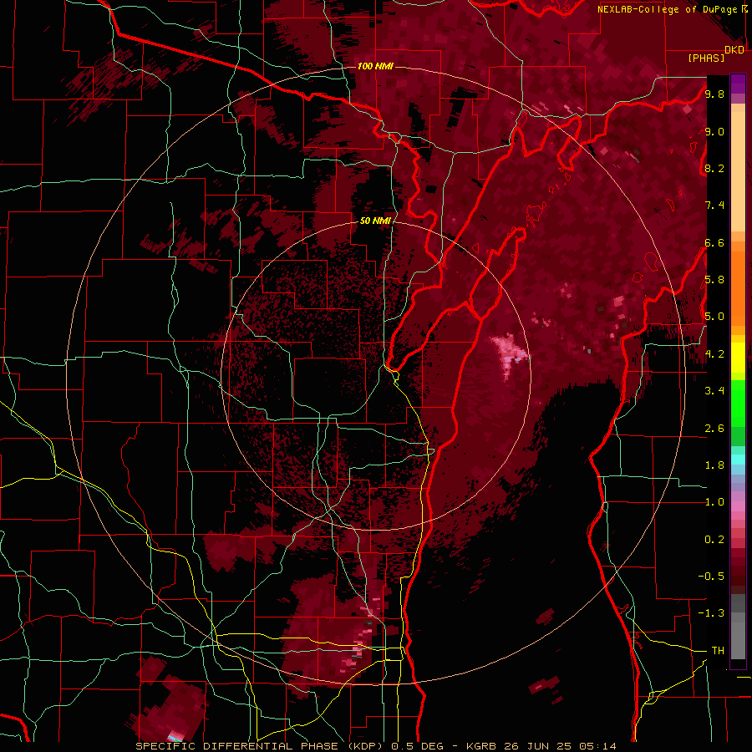Click the pink high-KDP core over the lake
The image size is (752, 752).
point(510,353)
